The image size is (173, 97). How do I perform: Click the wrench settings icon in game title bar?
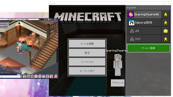click(47, 19)
